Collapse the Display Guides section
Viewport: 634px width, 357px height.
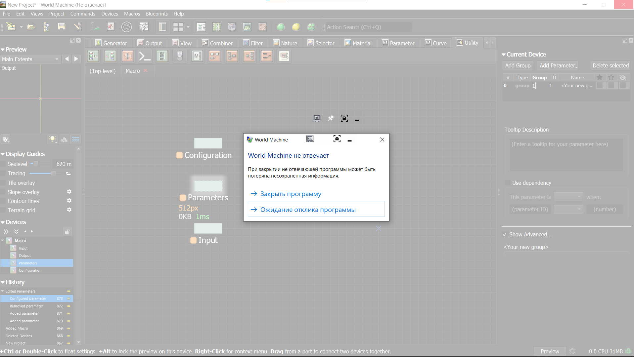pyautogui.click(x=3, y=154)
